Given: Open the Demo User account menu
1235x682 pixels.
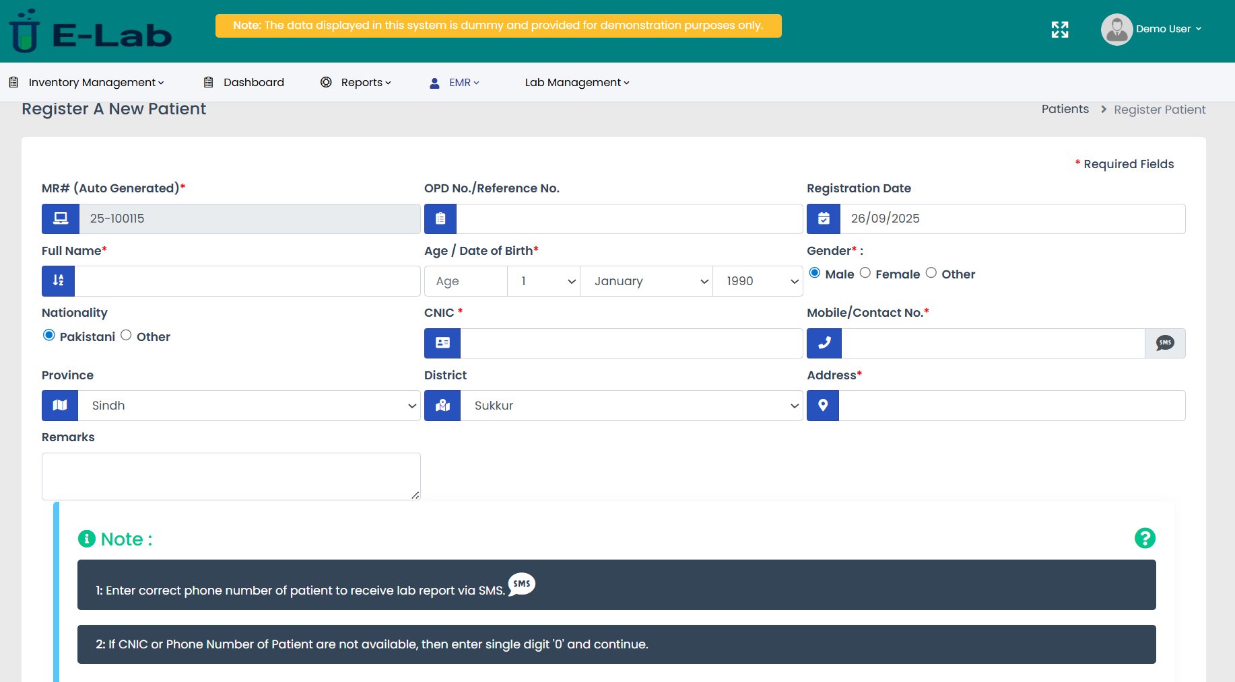Looking at the screenshot, I should pyautogui.click(x=1151, y=29).
